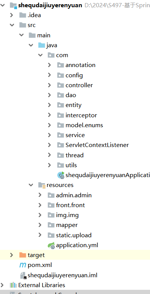Select the shequdaijiuyerenyuanApplication class name

pyautogui.click(x=108, y=175)
